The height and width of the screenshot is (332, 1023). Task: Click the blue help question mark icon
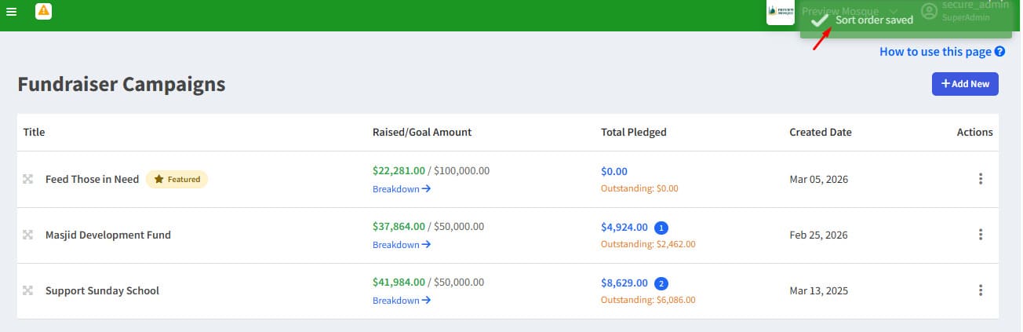point(999,52)
